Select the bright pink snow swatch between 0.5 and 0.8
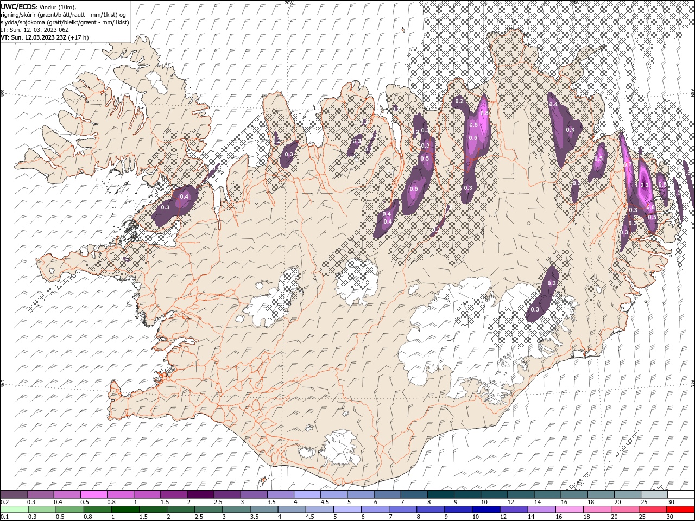 point(94,494)
